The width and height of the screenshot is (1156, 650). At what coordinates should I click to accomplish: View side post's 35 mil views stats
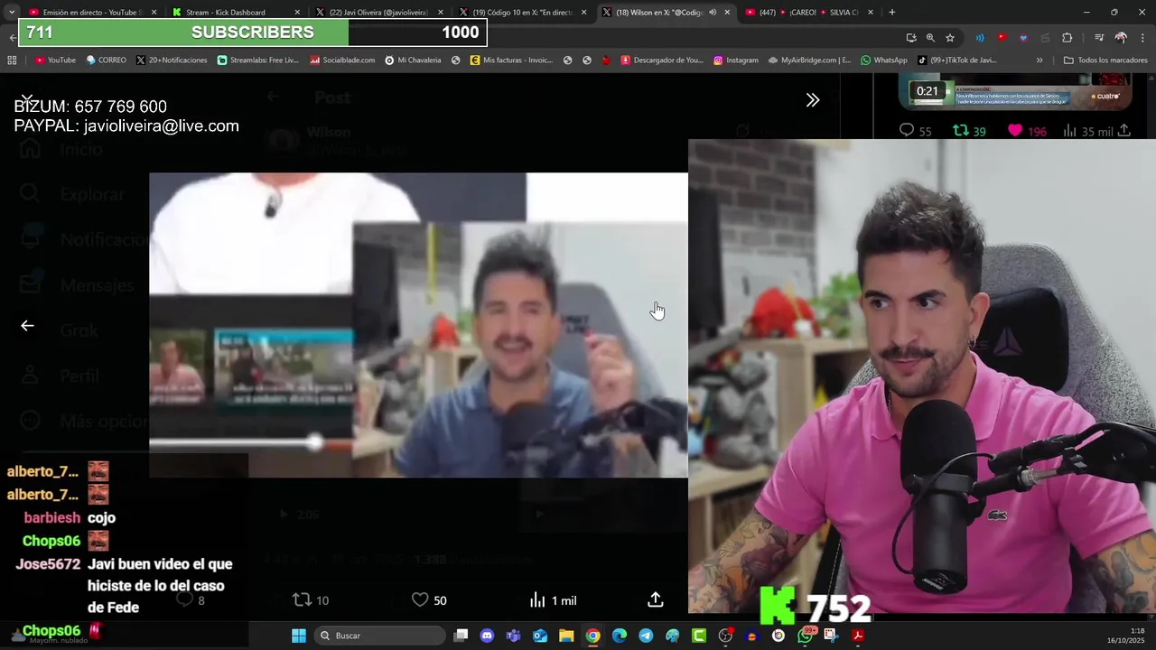(x=1088, y=131)
